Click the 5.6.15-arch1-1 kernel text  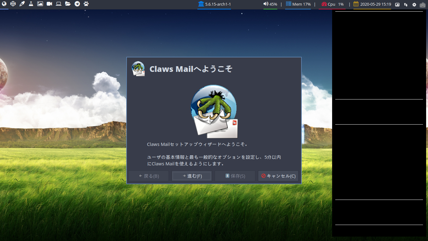[x=218, y=4]
